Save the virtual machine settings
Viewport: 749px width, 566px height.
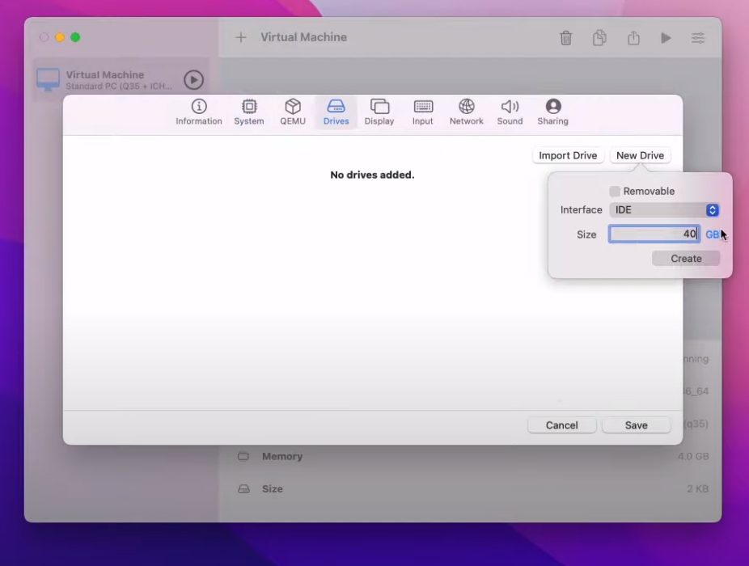(636, 425)
